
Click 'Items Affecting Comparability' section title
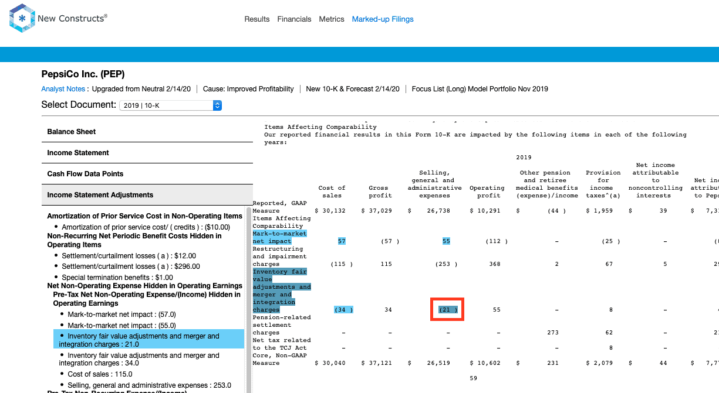tap(320, 127)
